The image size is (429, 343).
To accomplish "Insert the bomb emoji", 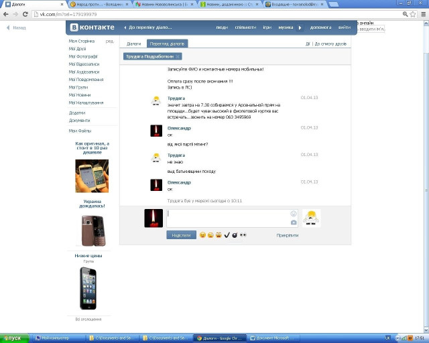I will 235,235.
